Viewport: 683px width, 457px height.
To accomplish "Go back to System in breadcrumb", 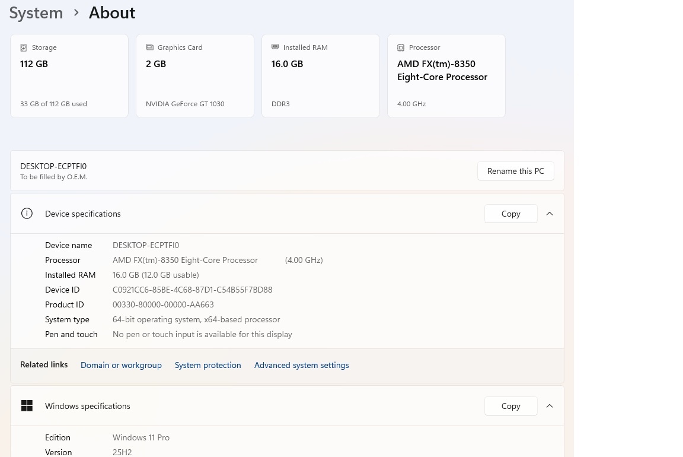I will tap(36, 13).
